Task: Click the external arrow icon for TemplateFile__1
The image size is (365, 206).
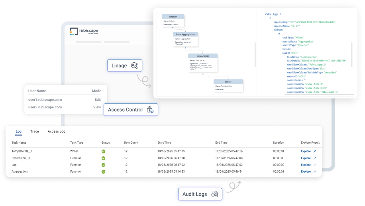Action: tap(314, 151)
